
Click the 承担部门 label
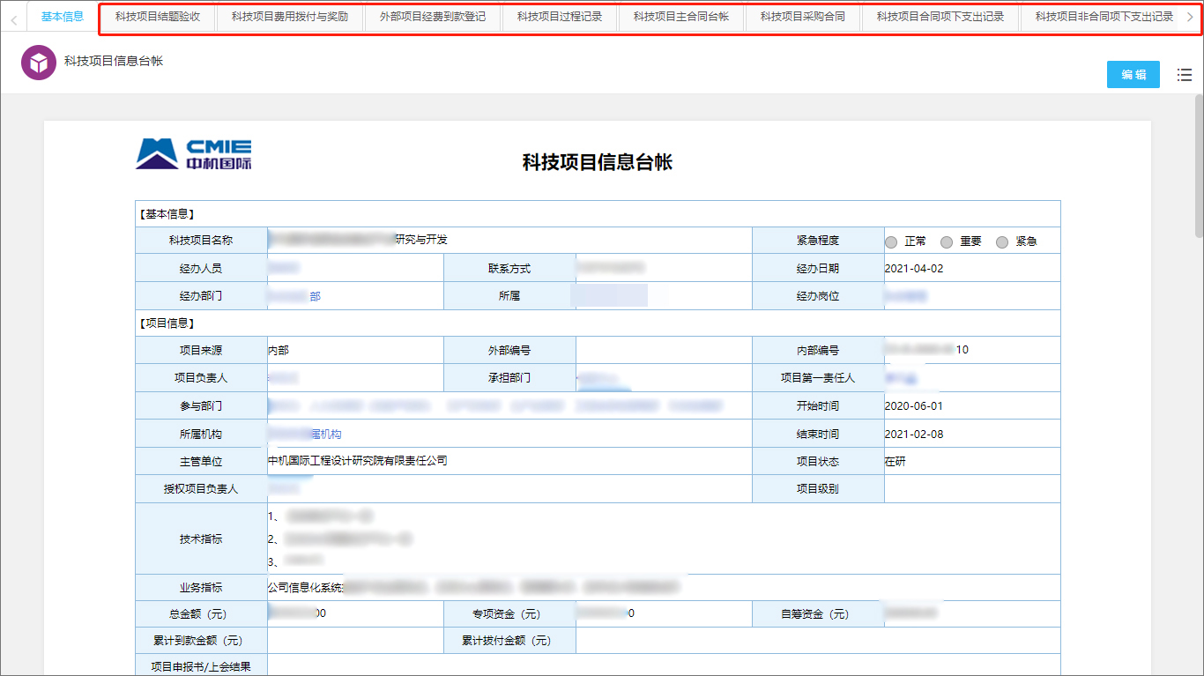pos(509,378)
